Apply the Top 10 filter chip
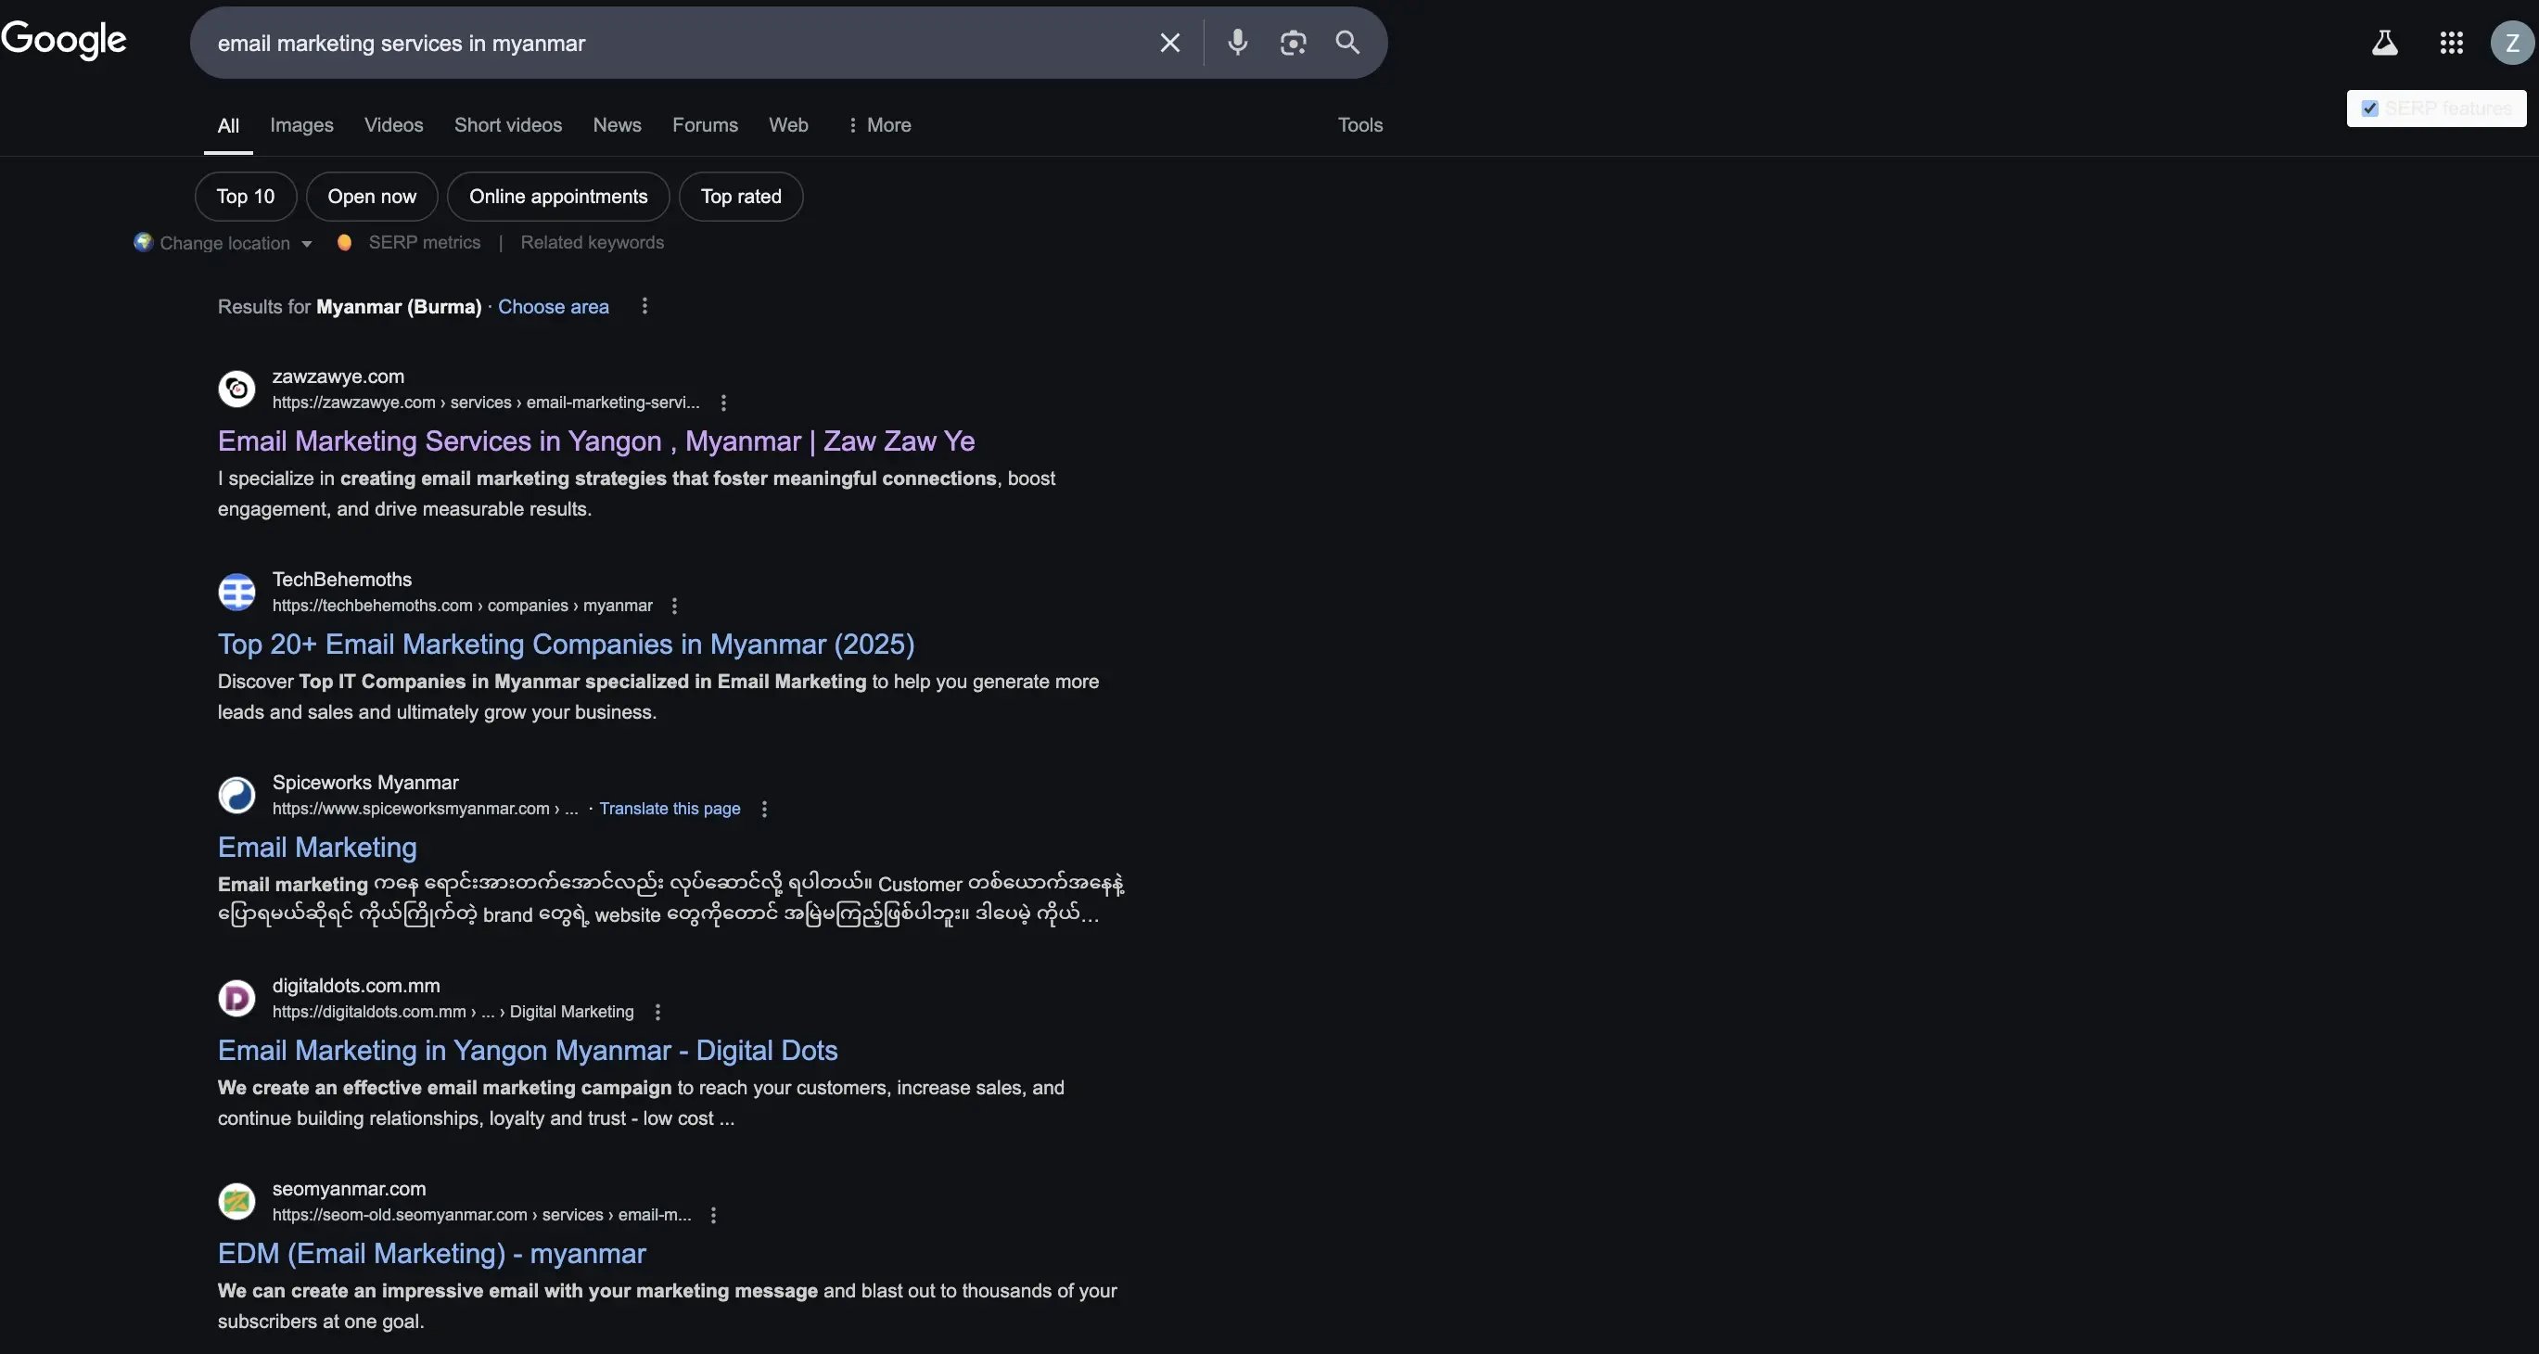 [246, 196]
